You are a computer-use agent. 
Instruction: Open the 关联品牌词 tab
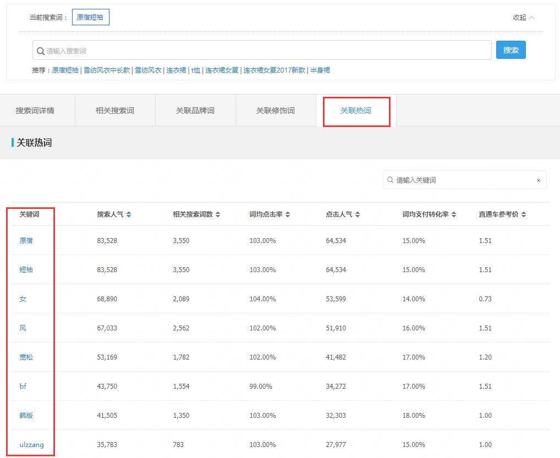click(x=195, y=110)
